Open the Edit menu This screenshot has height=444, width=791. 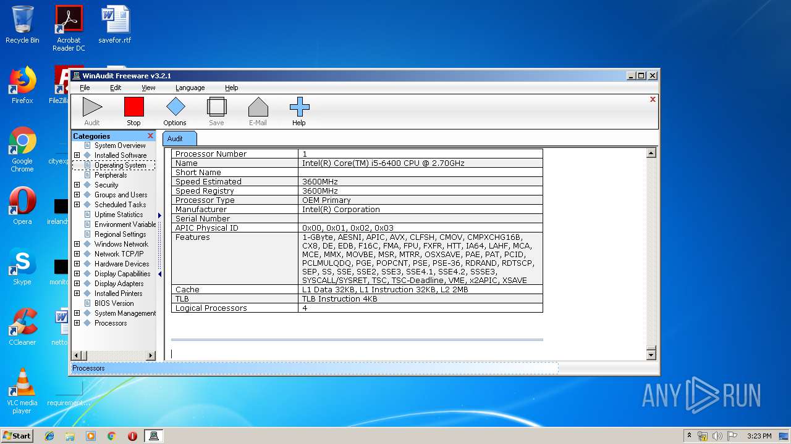point(116,88)
